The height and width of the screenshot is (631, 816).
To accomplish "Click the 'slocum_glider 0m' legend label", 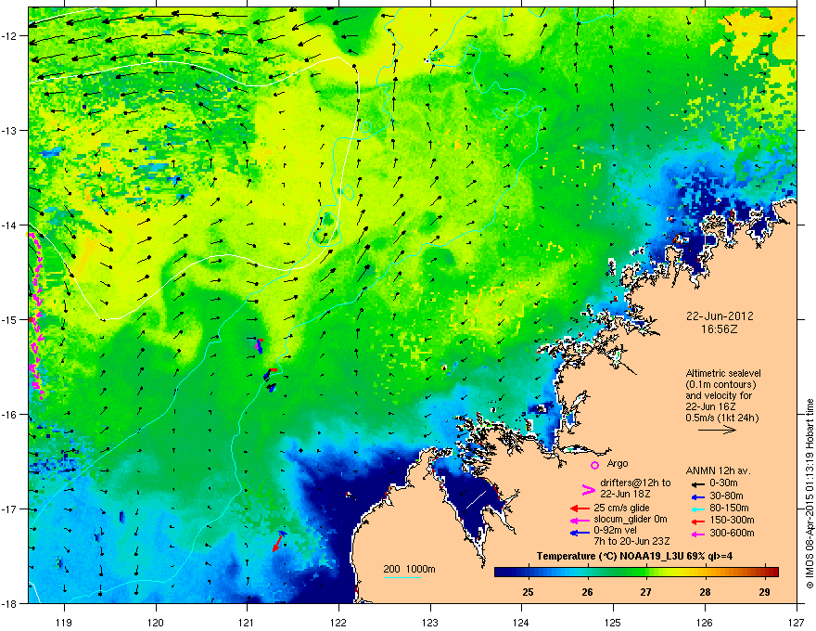I will [x=631, y=519].
